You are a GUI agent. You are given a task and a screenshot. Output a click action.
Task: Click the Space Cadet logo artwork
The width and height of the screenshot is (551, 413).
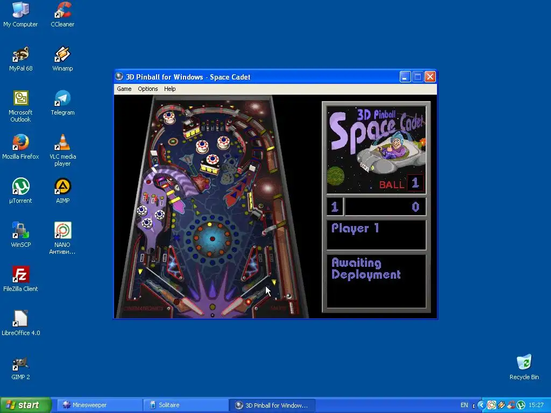point(376,151)
